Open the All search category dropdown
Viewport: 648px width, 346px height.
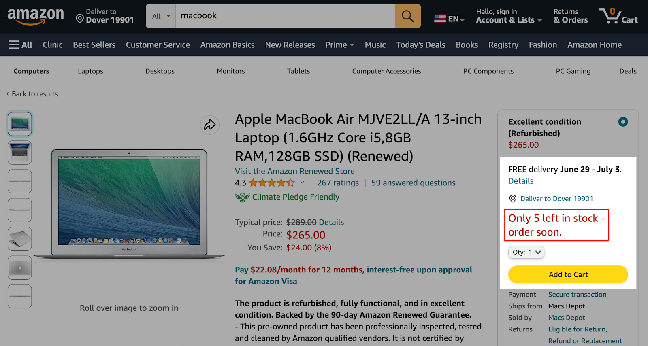[160, 16]
